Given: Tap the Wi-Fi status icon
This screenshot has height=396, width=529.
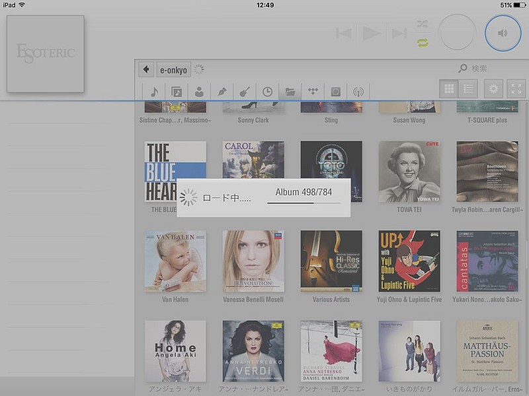Looking at the screenshot, I should tap(22, 5).
